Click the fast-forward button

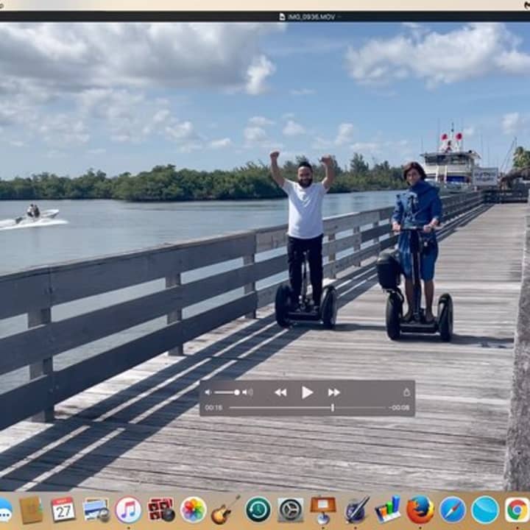tap(333, 392)
